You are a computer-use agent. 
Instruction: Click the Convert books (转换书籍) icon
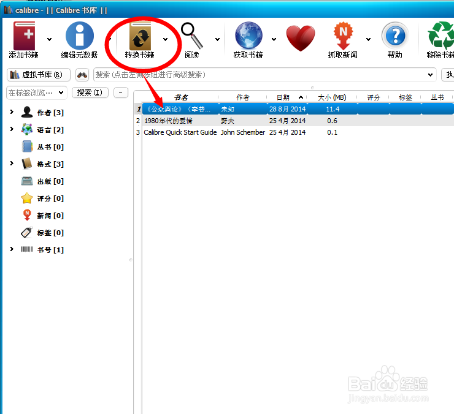click(x=140, y=36)
